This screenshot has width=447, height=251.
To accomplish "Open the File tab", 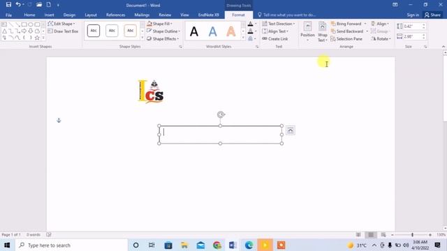I will click(x=9, y=15).
